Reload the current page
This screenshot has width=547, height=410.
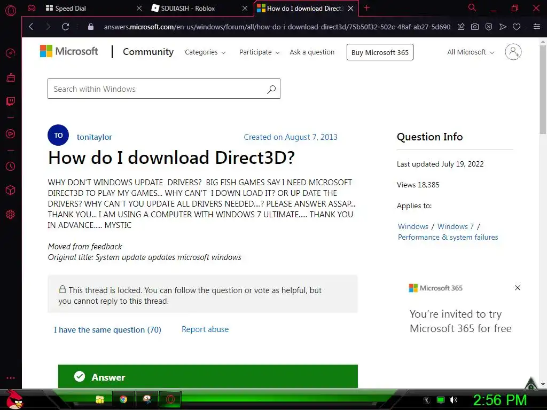65,27
